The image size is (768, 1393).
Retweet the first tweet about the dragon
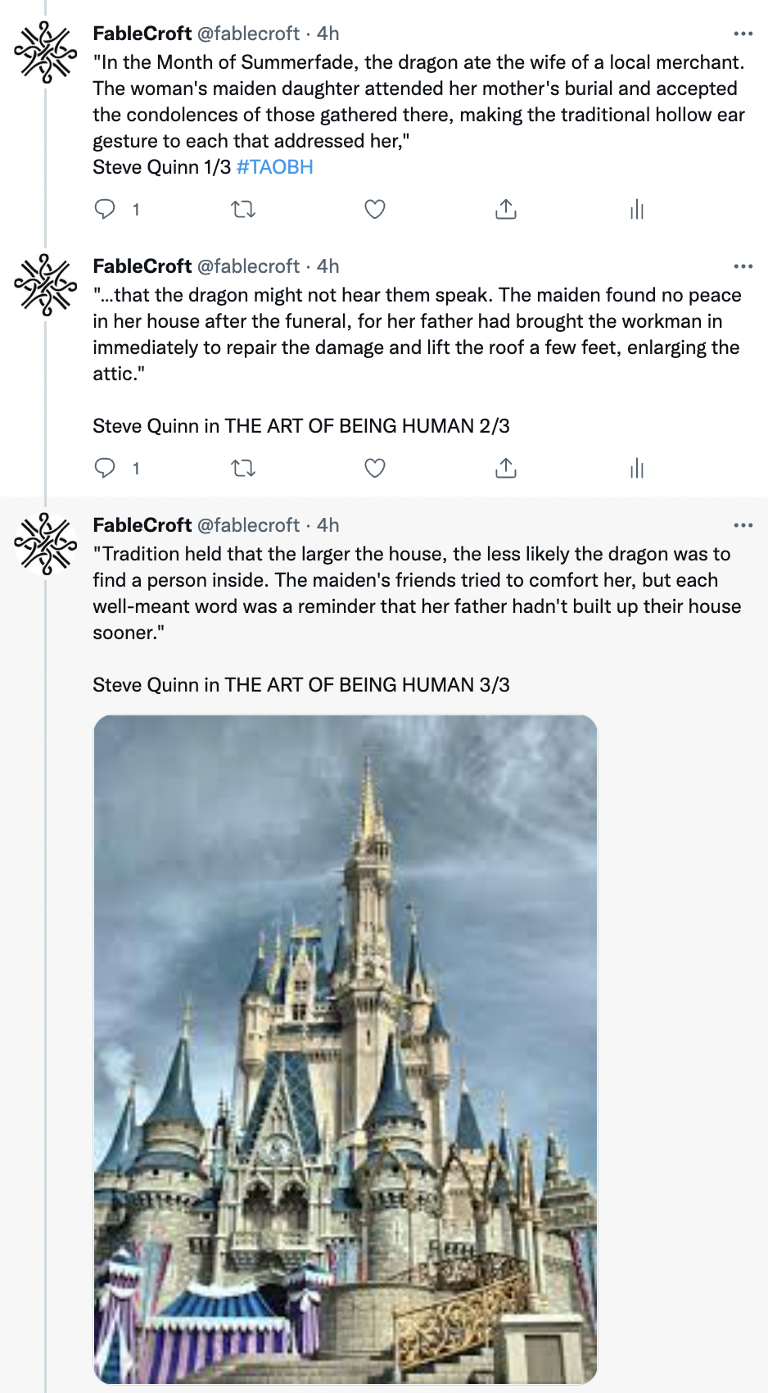243,210
